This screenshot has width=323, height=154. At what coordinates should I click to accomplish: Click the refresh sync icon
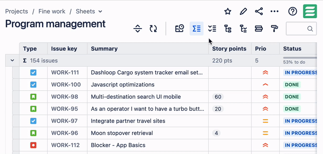[x=153, y=29]
